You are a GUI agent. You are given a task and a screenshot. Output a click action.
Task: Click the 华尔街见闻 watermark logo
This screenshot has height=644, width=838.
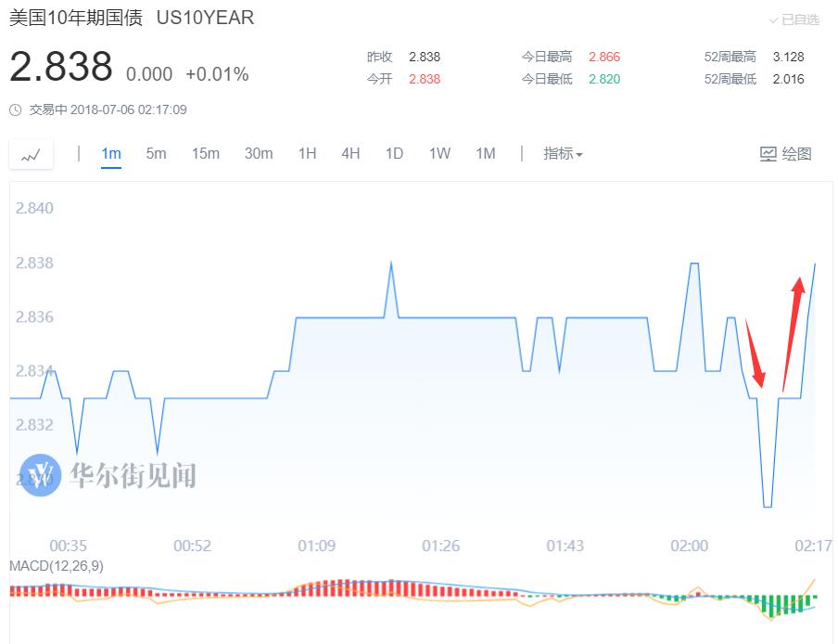[41, 475]
